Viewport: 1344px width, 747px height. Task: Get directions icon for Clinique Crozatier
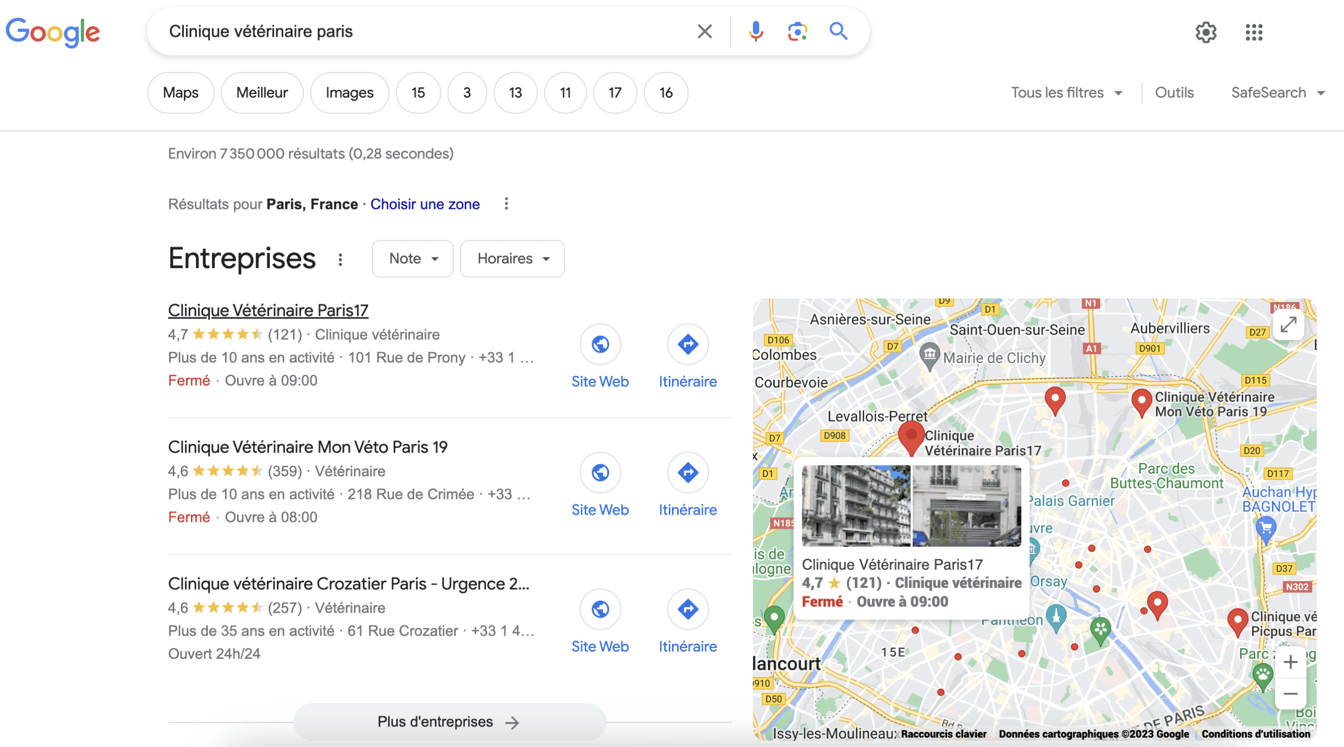(x=688, y=609)
